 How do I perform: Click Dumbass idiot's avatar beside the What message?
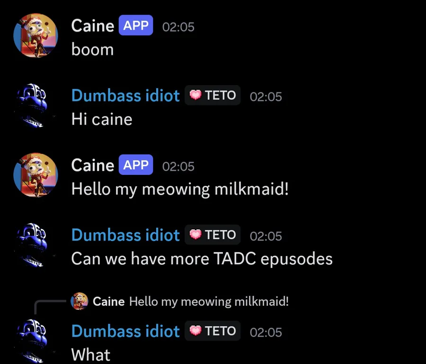[33, 341]
